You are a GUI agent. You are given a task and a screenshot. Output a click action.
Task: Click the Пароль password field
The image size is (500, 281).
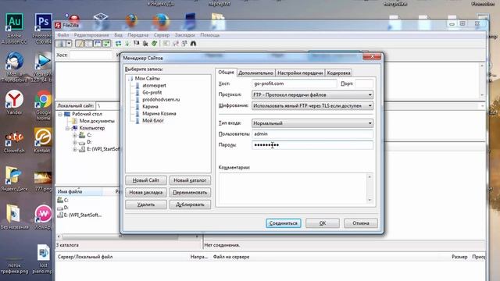pos(312,145)
